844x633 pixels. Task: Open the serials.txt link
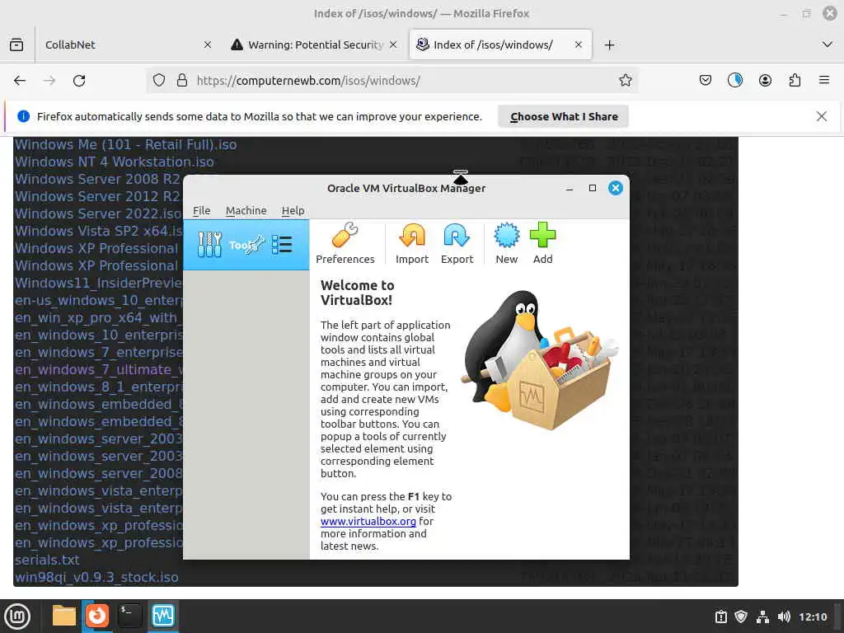click(47, 560)
